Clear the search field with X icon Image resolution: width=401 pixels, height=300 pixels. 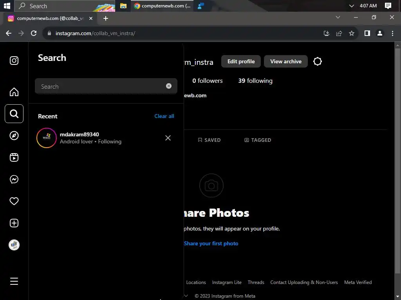click(168, 86)
